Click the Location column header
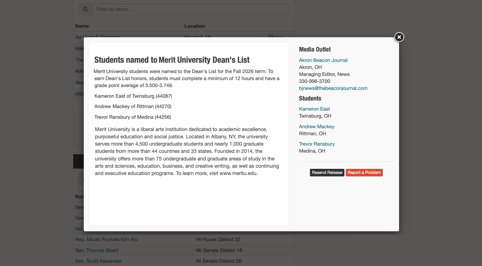Viewport: 482px width, 266px height. pyautogui.click(x=194, y=26)
